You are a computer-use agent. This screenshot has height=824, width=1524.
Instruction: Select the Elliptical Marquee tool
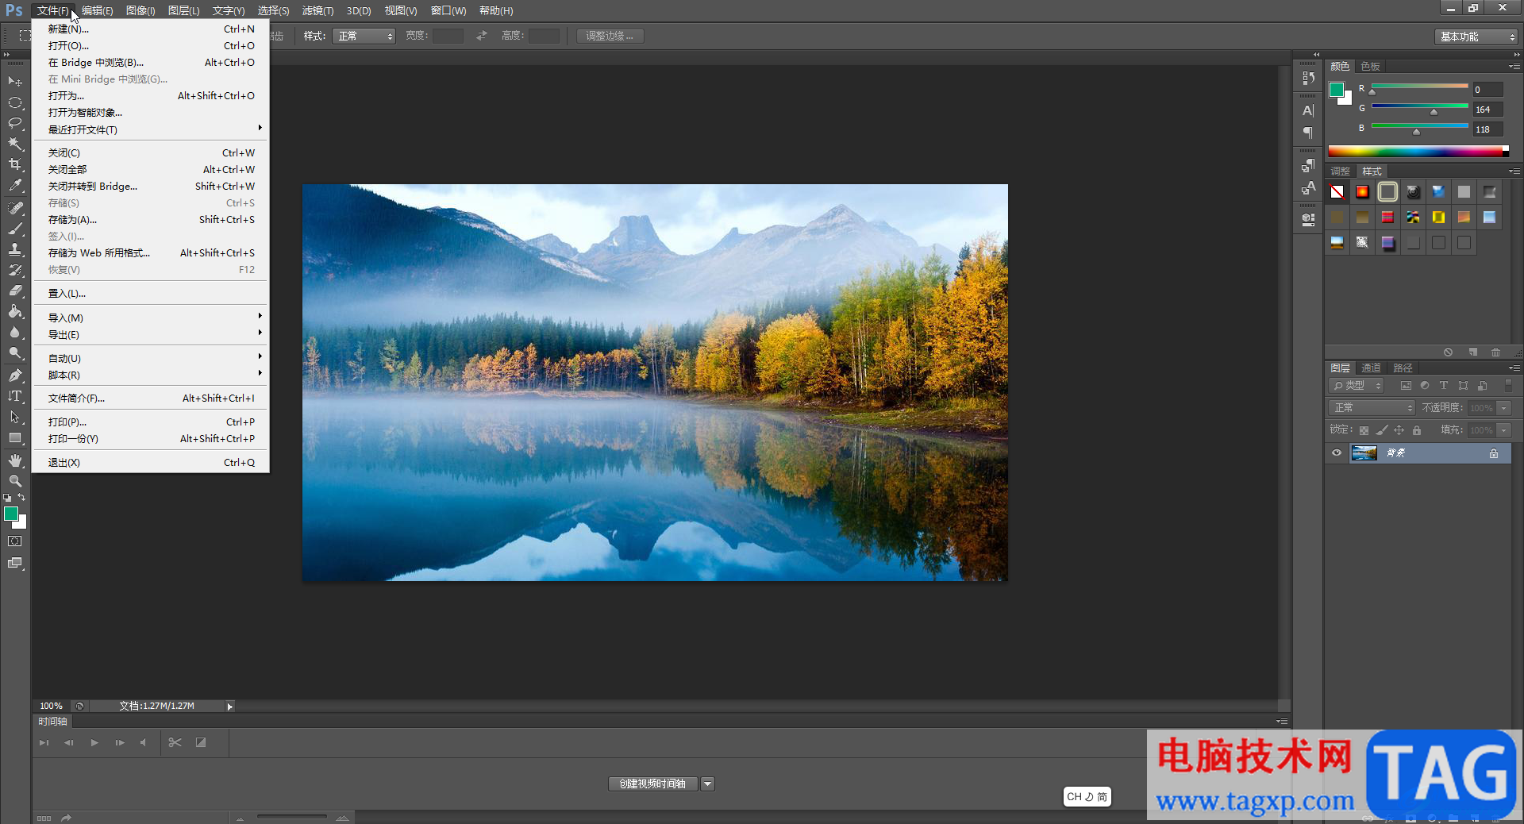pyautogui.click(x=15, y=102)
